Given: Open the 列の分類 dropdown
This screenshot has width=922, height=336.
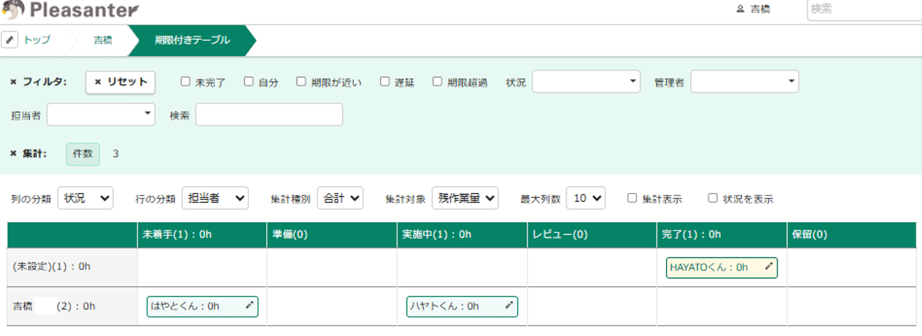Looking at the screenshot, I should coord(85,198).
